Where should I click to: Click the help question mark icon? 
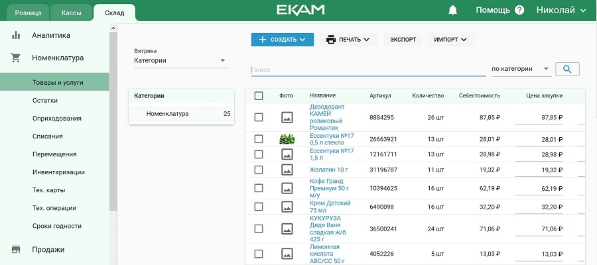(x=519, y=10)
